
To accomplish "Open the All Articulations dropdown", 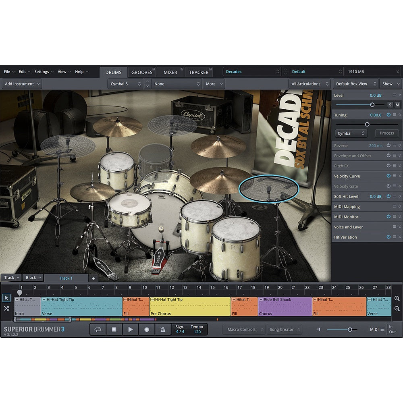I will [310, 84].
